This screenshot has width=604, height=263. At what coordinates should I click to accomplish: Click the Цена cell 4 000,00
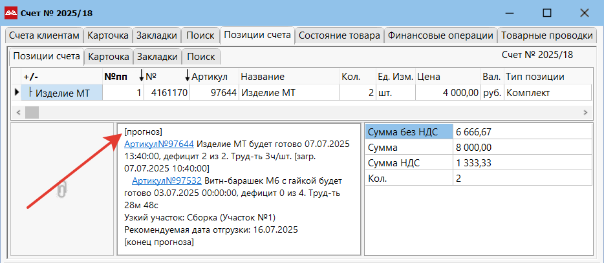[x=448, y=93]
